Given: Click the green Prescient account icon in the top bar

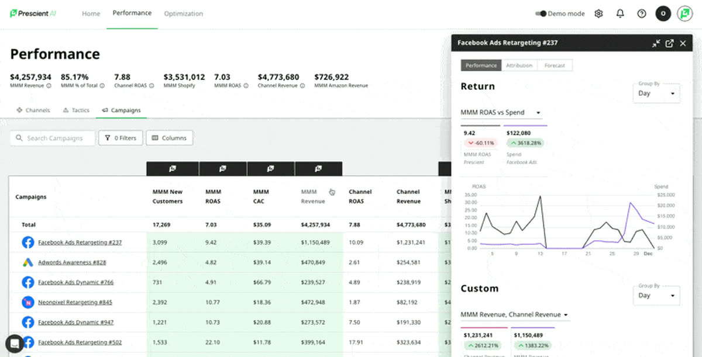Looking at the screenshot, I should [684, 13].
